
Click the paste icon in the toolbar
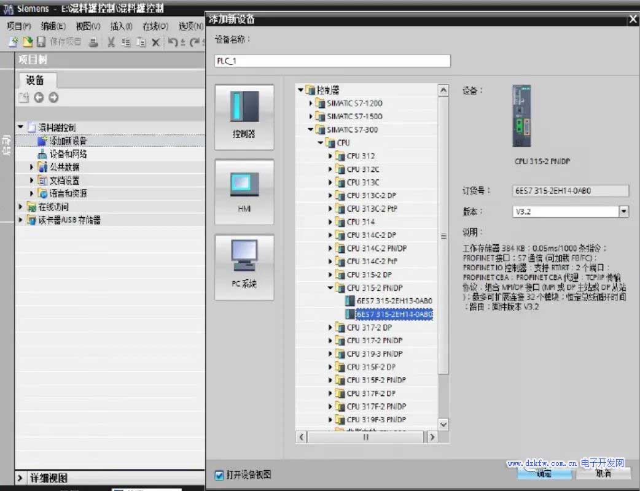click(141, 42)
